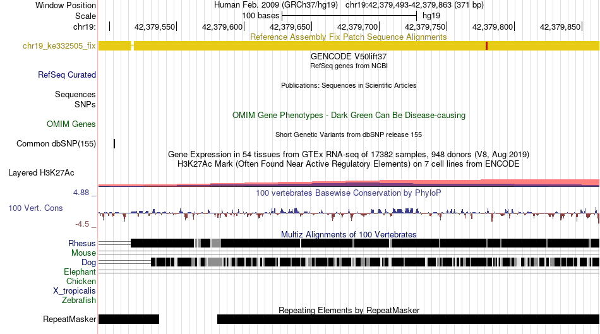Click the X_tropicalis alignment row label
This screenshot has height=334, width=600.
click(75, 291)
